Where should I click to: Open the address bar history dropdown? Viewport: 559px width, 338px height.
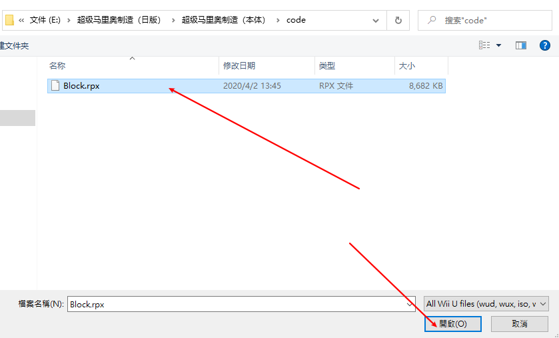377,20
